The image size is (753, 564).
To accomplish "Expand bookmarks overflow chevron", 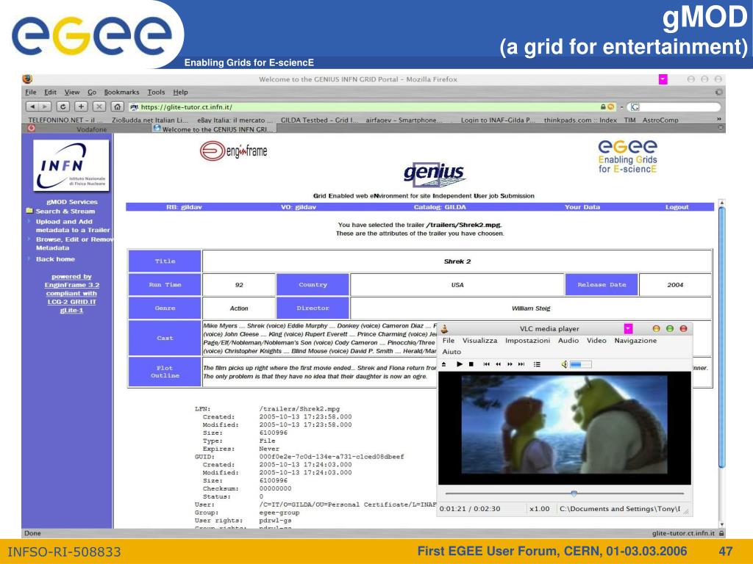I will [x=719, y=119].
